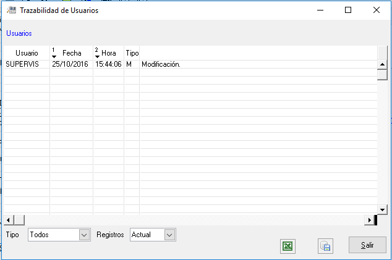Click the copy/save records icon

[x=325, y=246]
